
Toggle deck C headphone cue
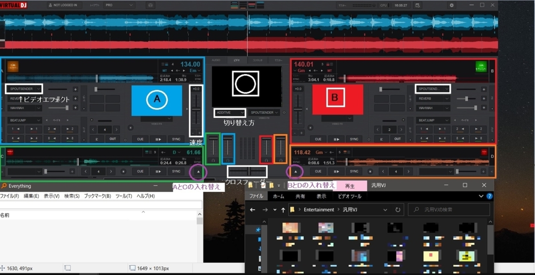[213, 160]
